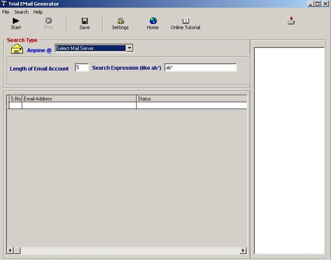Minimize the Trial EMail Generator window
The image size is (331, 260).
point(310,3)
